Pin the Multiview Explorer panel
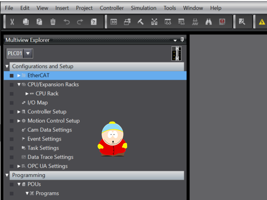 point(182,40)
